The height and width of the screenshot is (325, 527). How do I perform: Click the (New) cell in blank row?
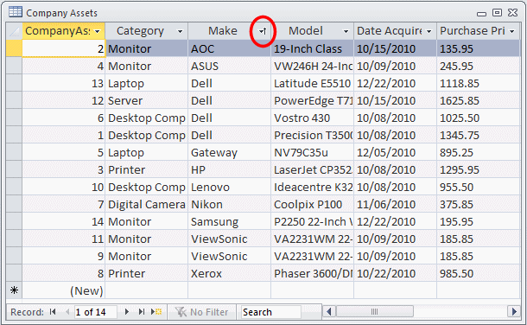64,290
